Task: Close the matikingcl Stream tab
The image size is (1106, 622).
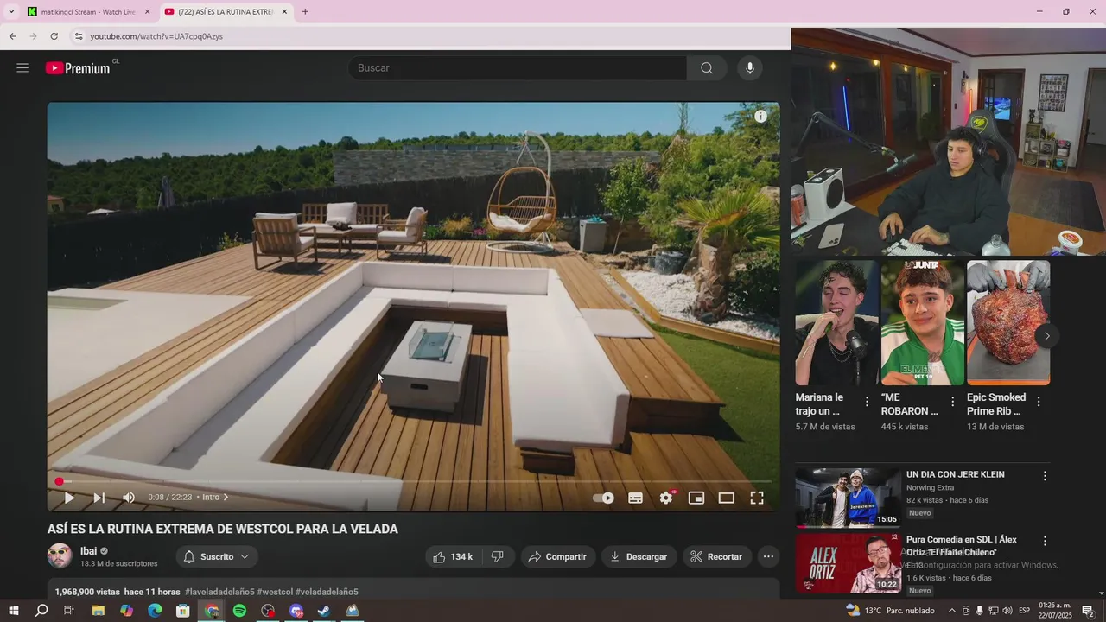Action: pyautogui.click(x=147, y=12)
